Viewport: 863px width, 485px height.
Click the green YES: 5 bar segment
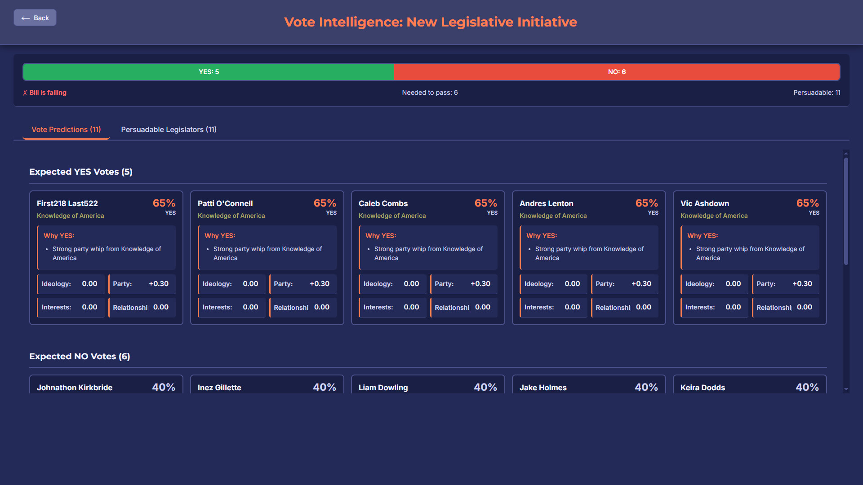click(x=209, y=71)
